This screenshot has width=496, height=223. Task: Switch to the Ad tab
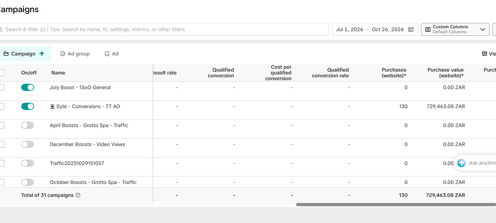112,54
